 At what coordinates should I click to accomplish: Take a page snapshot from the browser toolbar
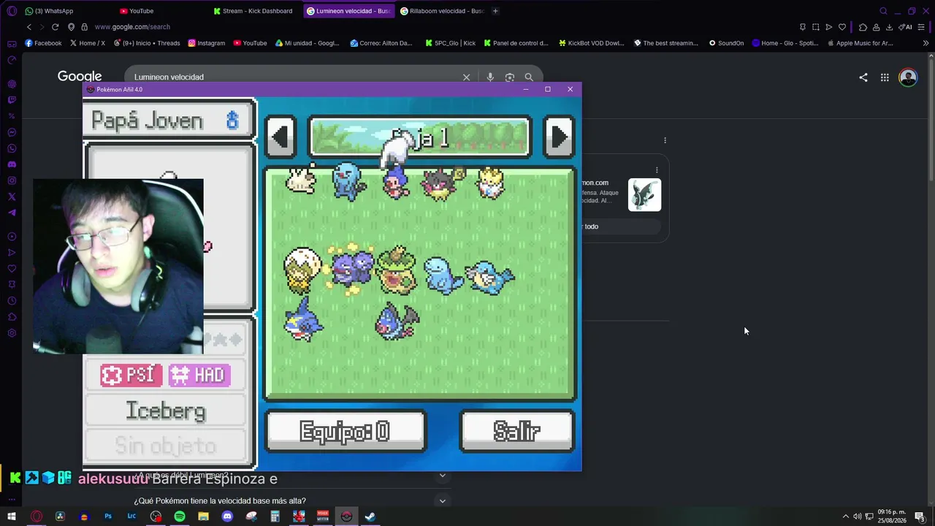click(x=816, y=27)
